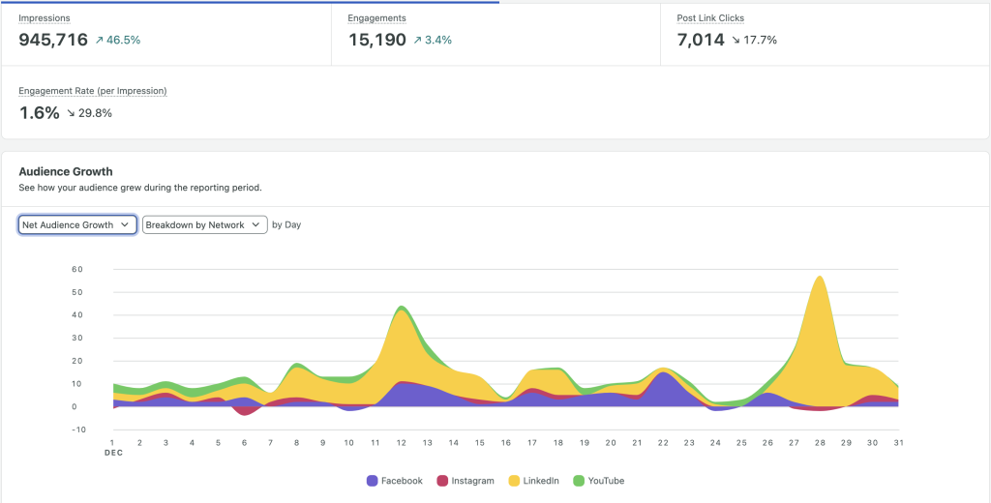This screenshot has width=991, height=503.
Task: Select the purple Facebook peak on December 22
Action: click(x=663, y=387)
